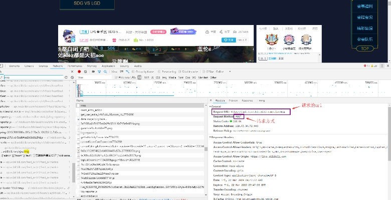The image size is (391, 200).
Task: Filter requests by XHR type
Action: [146, 78]
